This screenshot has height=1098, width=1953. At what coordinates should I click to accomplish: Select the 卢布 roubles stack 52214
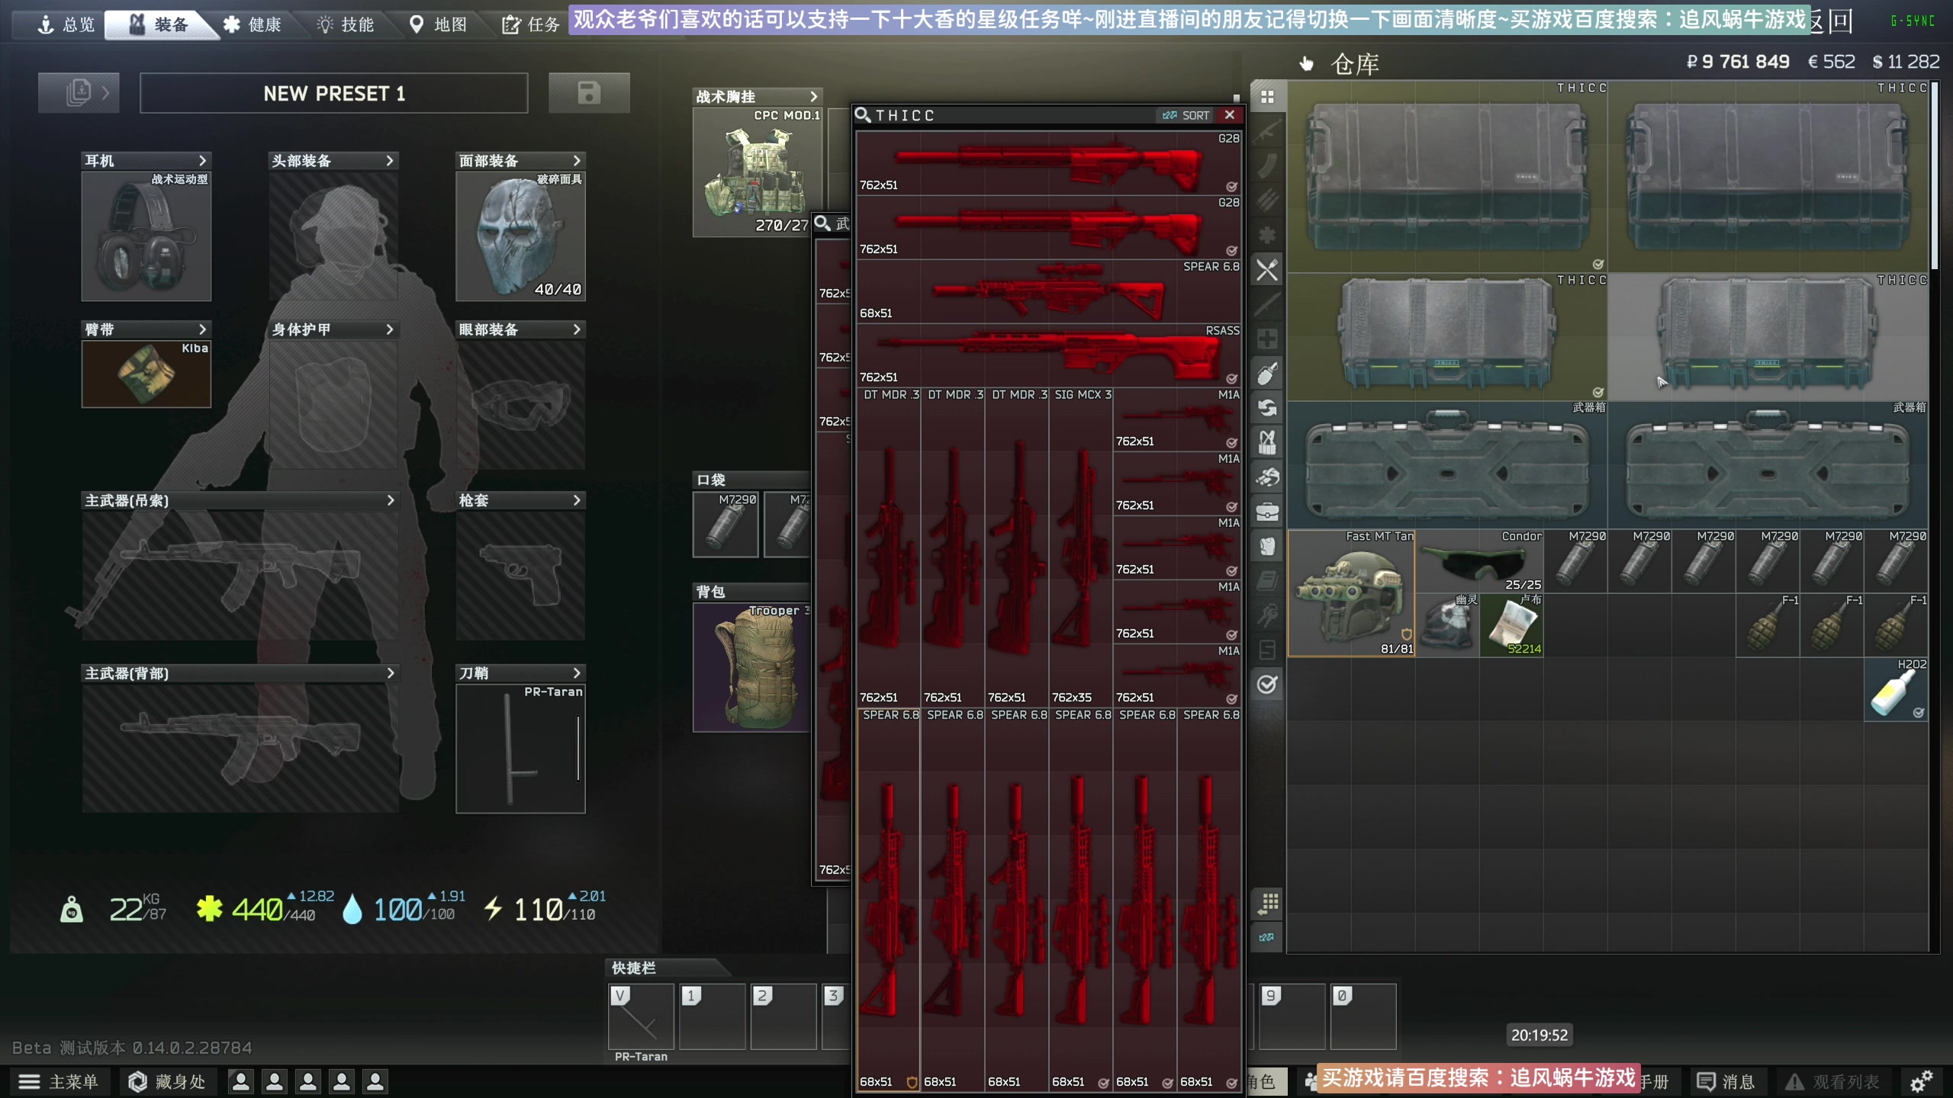tap(1512, 625)
